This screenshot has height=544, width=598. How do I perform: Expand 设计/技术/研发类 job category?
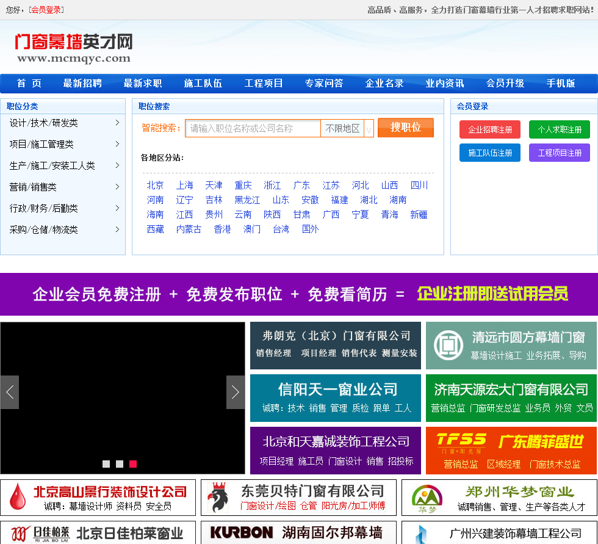63,123
